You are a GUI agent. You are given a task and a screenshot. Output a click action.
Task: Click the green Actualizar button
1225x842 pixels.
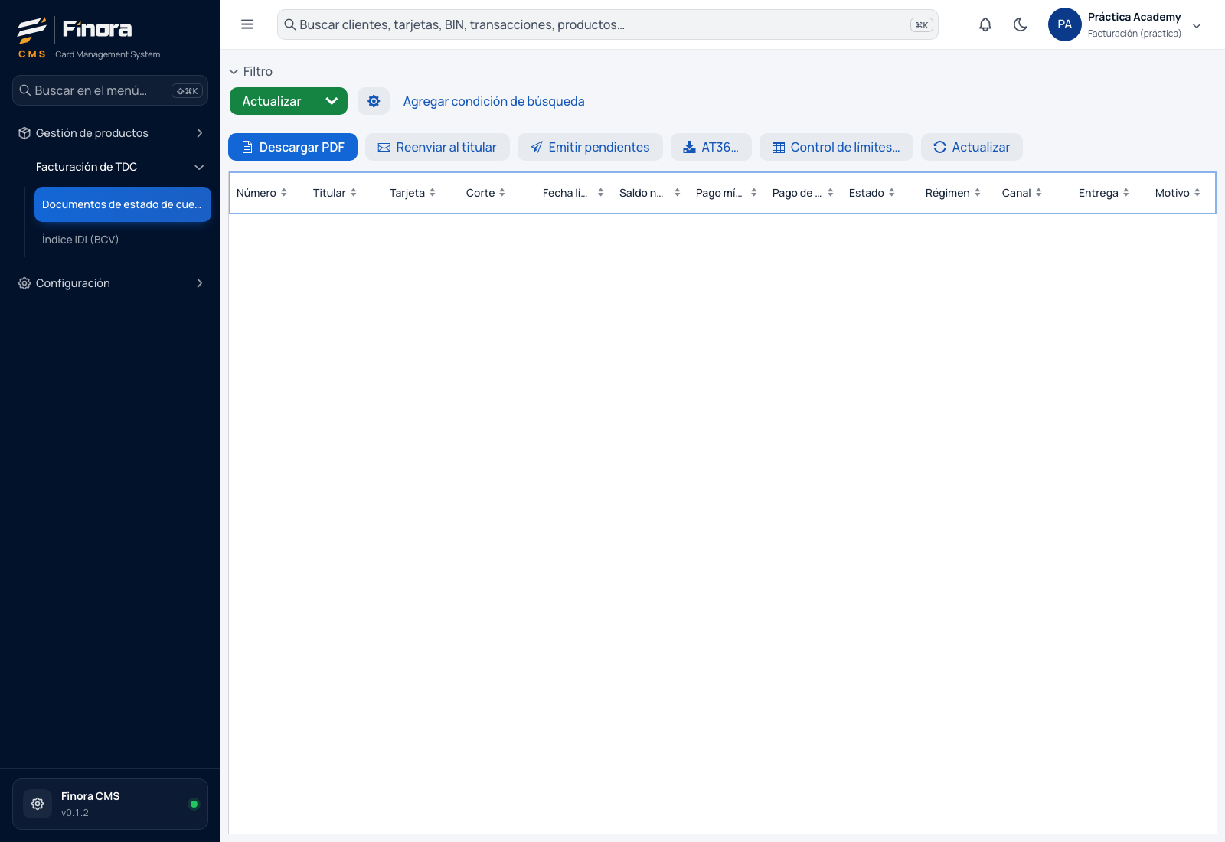click(272, 101)
